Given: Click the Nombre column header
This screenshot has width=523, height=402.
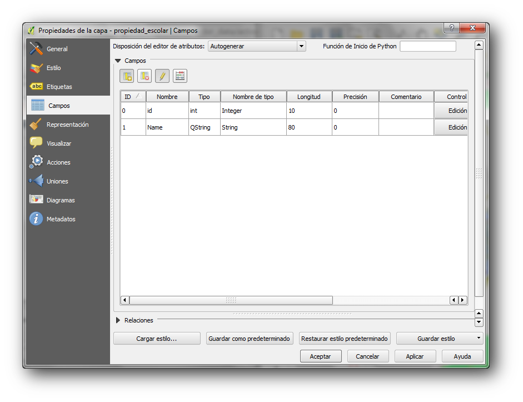Looking at the screenshot, I should (x=167, y=97).
